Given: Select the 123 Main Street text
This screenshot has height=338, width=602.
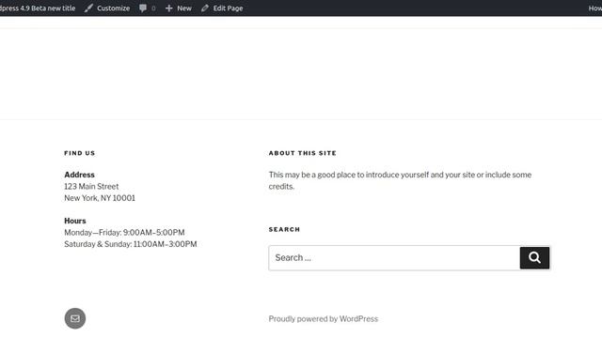Looking at the screenshot, I should coord(91,187).
